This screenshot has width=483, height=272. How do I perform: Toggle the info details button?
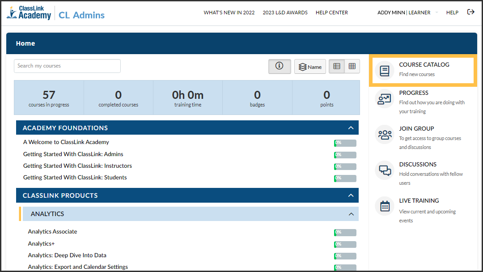pyautogui.click(x=280, y=66)
